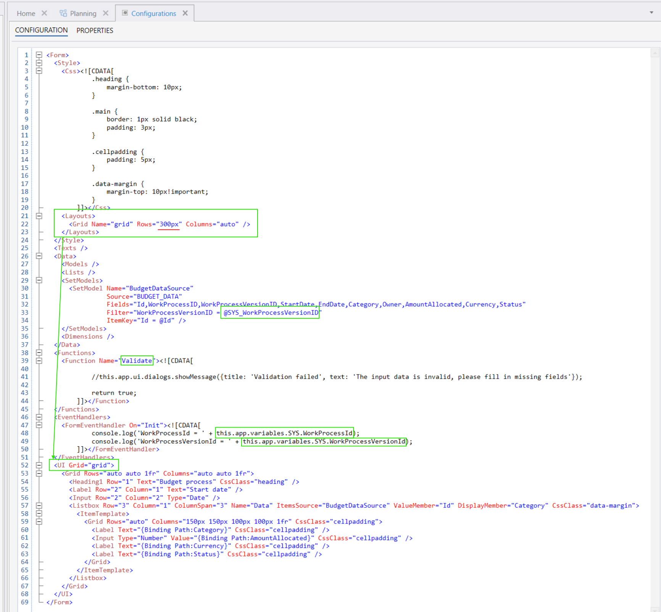
Task: Collapse the SetModels element on line 29
Action: 39,280
